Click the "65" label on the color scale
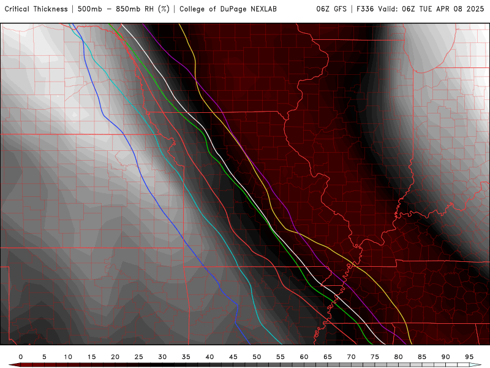Viewport: 490px width, 368px height. coord(328,357)
